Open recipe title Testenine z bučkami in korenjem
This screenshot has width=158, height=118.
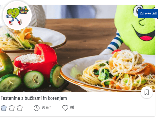coord(34,98)
